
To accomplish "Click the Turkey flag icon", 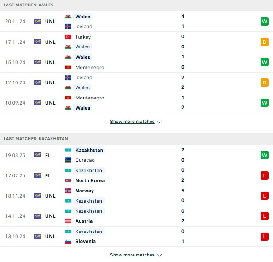I will 68,37.
